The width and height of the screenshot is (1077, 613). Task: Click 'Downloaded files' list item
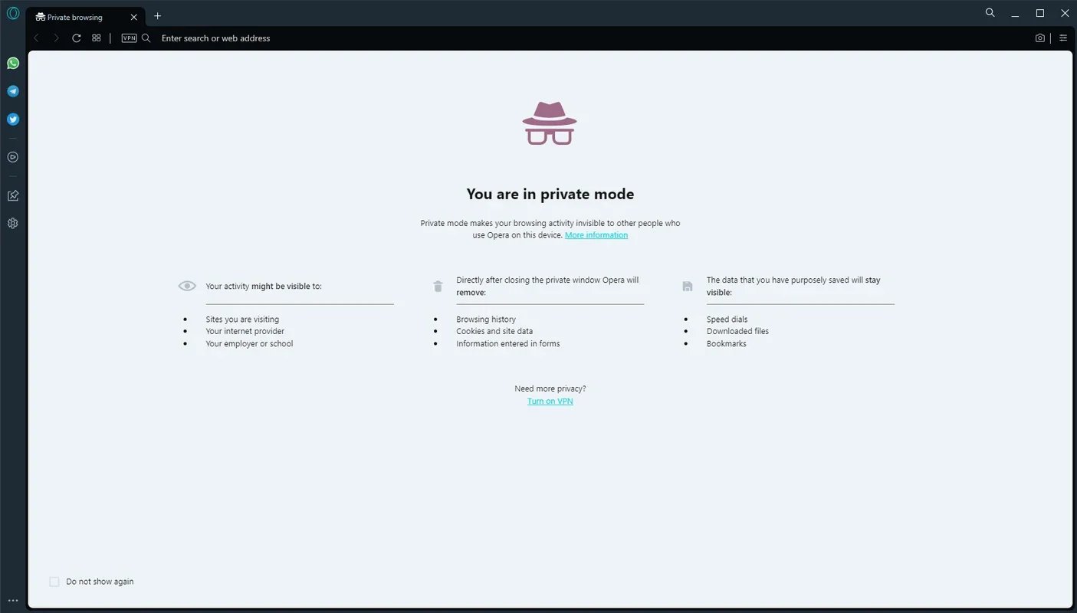pos(737,331)
